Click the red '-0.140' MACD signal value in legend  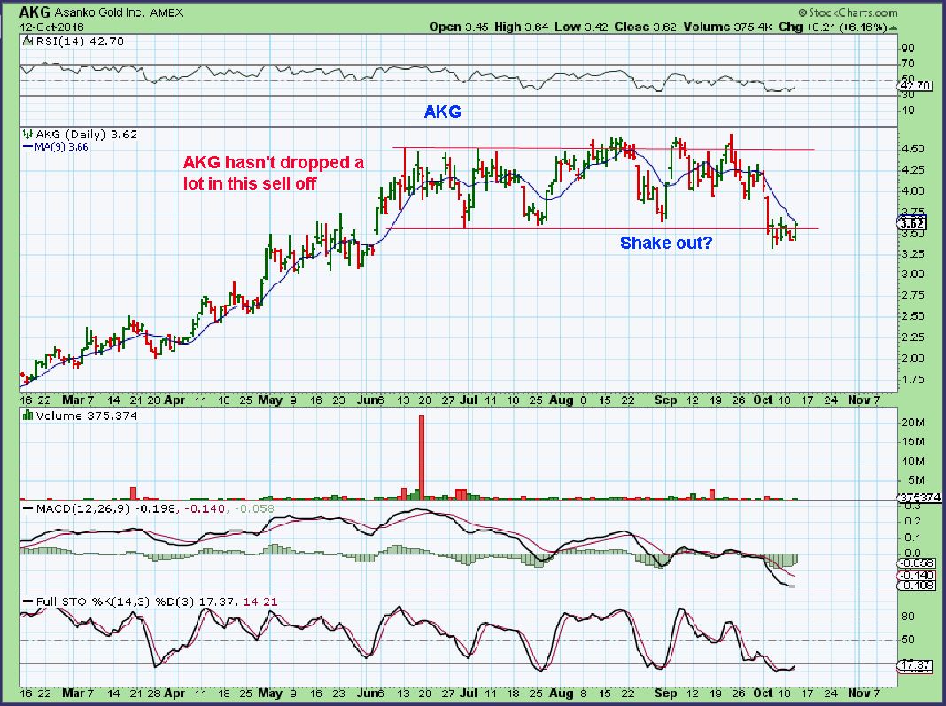click(204, 508)
